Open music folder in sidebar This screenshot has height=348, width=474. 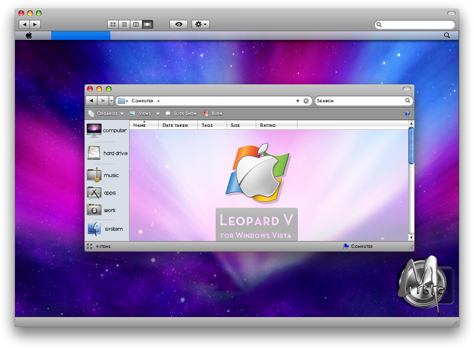tap(103, 175)
